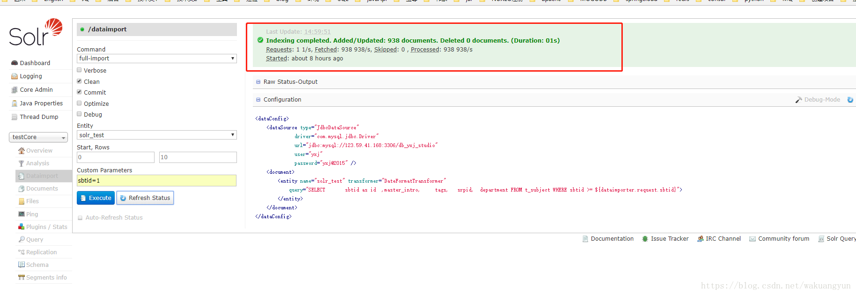The image size is (856, 295).
Task: Uncheck the Clean option
Action: tap(79, 81)
